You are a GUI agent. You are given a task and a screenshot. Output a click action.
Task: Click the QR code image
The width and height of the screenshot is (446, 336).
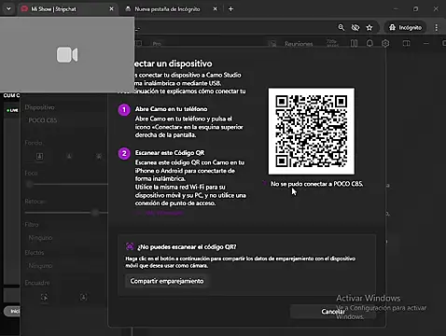click(x=312, y=131)
